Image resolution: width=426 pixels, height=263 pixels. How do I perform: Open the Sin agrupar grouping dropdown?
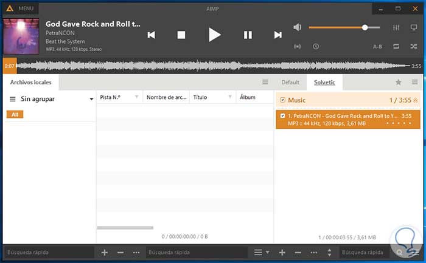91,99
